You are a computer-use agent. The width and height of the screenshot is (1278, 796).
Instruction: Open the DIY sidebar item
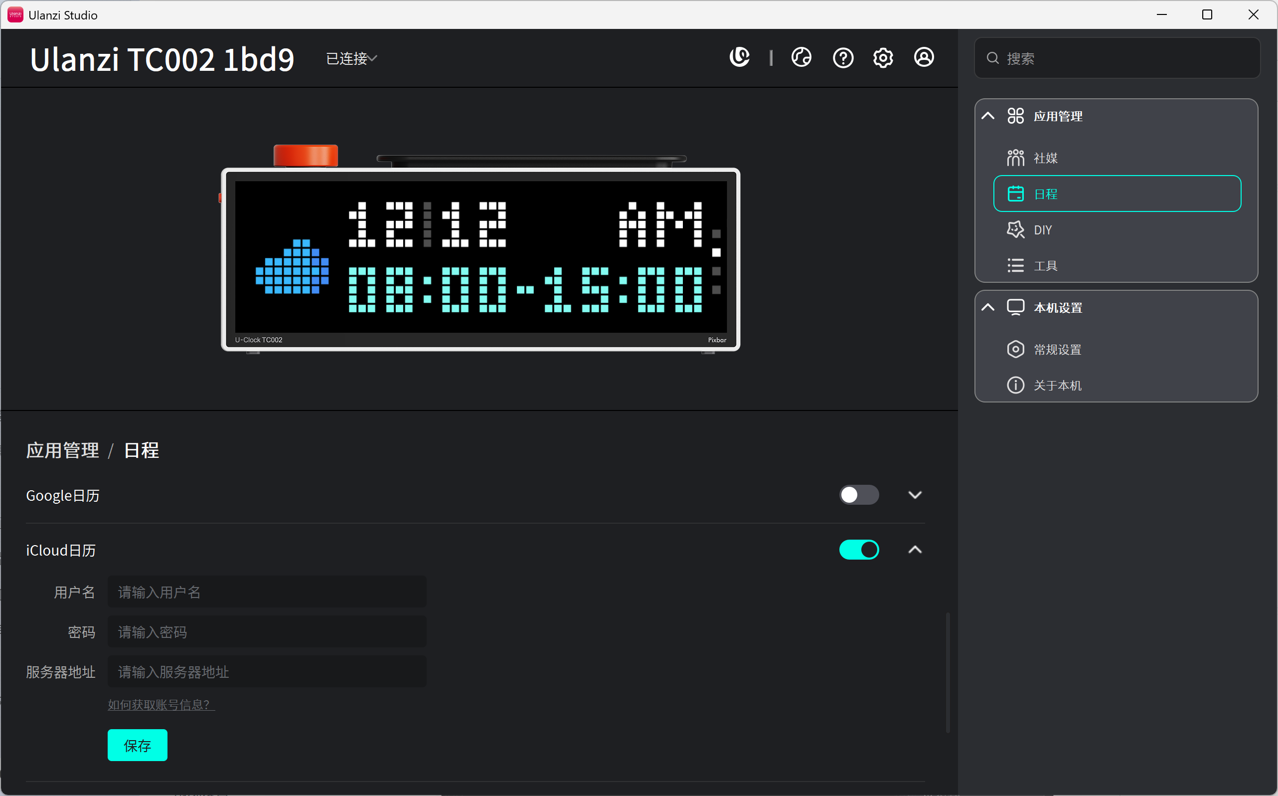[1117, 230]
